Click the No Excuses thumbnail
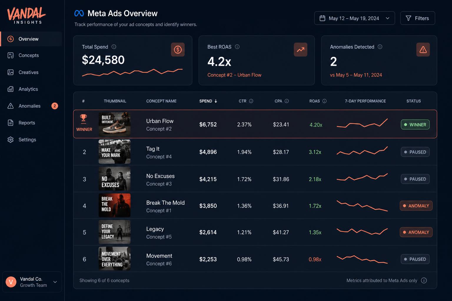 [114, 179]
